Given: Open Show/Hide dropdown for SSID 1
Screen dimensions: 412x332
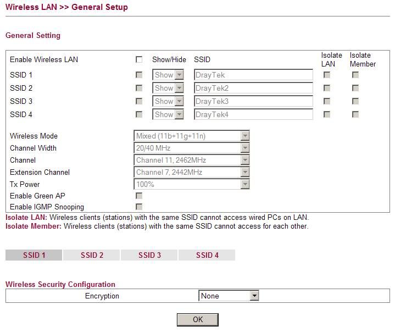Looking at the screenshot, I should [x=168, y=75].
